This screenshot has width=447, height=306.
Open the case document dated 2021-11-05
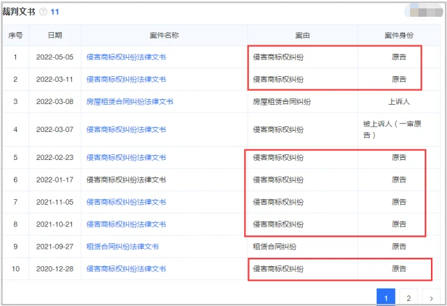pos(126,202)
